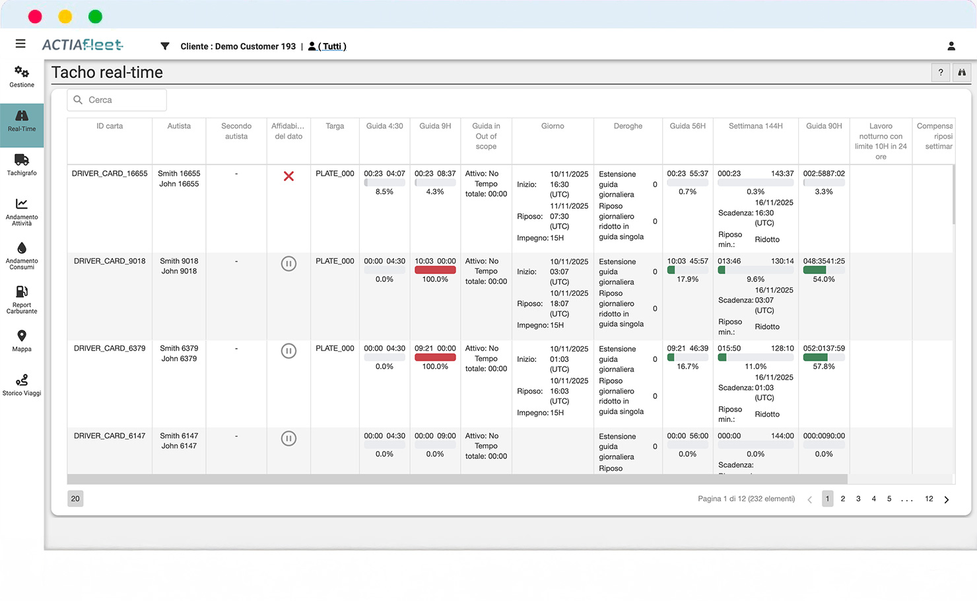Screen dimensions: 977x601
Task: Open the Mappa map view
Action: click(x=22, y=340)
